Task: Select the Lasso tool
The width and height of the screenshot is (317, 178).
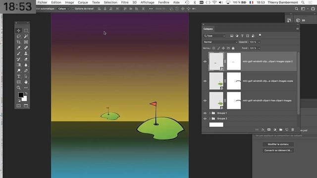Action: tap(19, 36)
